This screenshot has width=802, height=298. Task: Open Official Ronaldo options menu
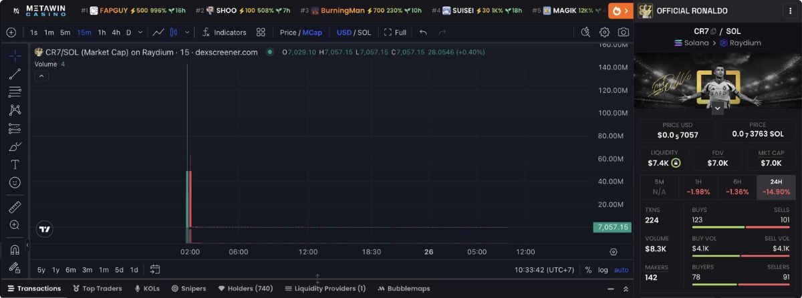point(791,11)
